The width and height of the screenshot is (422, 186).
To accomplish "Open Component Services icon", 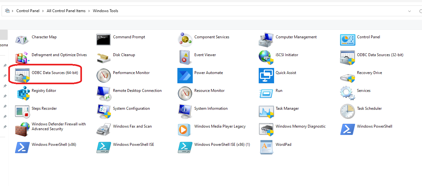I will click(x=185, y=40).
